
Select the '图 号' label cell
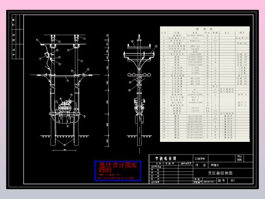[x=222, y=181]
